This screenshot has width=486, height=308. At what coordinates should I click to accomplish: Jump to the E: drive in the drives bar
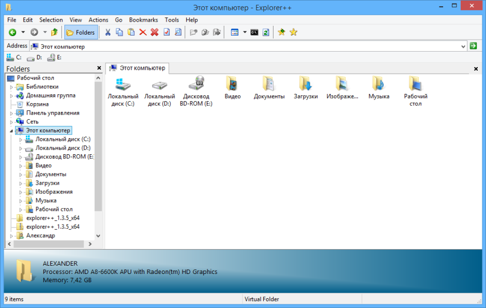pos(54,57)
